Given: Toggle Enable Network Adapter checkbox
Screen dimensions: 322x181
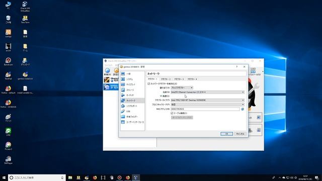Looking at the screenshot, I should pyautogui.click(x=149, y=84).
